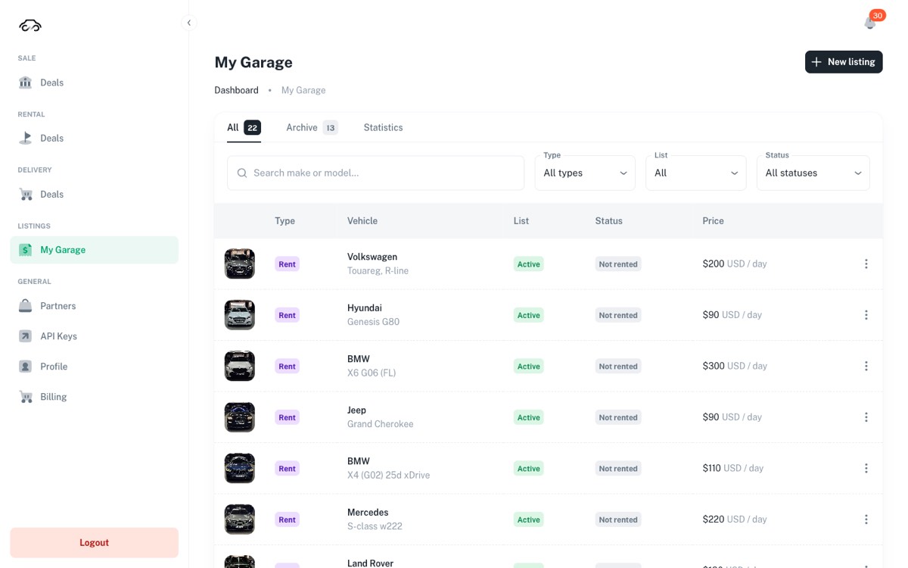Create a New listing
Viewport: 908px width, 568px height.
point(844,62)
